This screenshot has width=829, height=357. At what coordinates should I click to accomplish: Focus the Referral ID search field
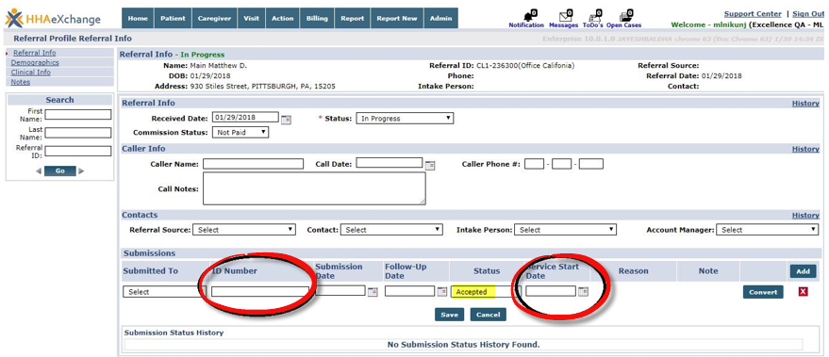[x=78, y=151]
